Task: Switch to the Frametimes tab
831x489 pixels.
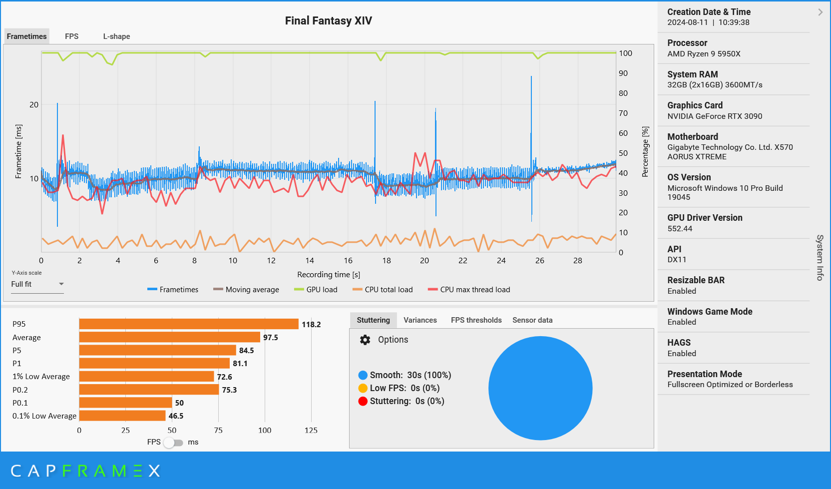Action: 27,36
